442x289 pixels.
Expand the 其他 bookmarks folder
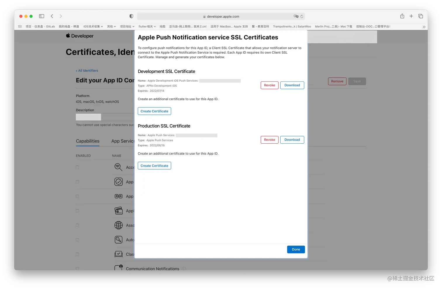point(111,26)
